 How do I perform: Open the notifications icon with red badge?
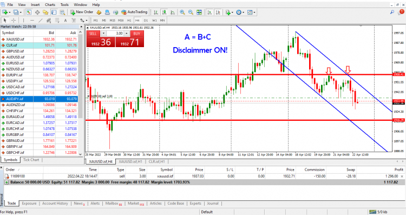point(401,12)
